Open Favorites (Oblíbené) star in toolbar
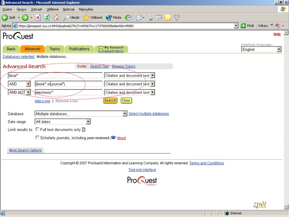 [93, 18]
